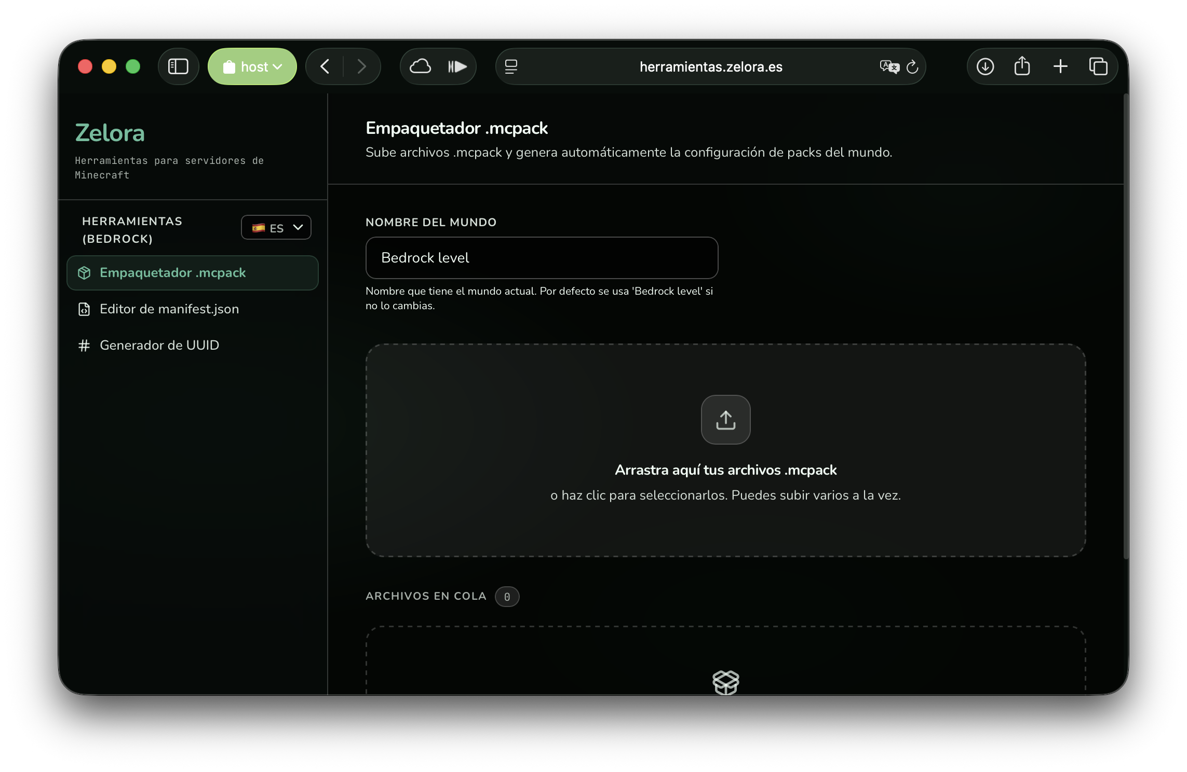Open the Share menu
Screen dimensions: 1187x772
tap(1022, 66)
